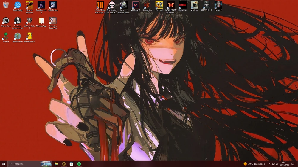Screen dimensions: 298x167
Task: Expand the hidden system tray icons chevron
Action: tap(269, 164)
